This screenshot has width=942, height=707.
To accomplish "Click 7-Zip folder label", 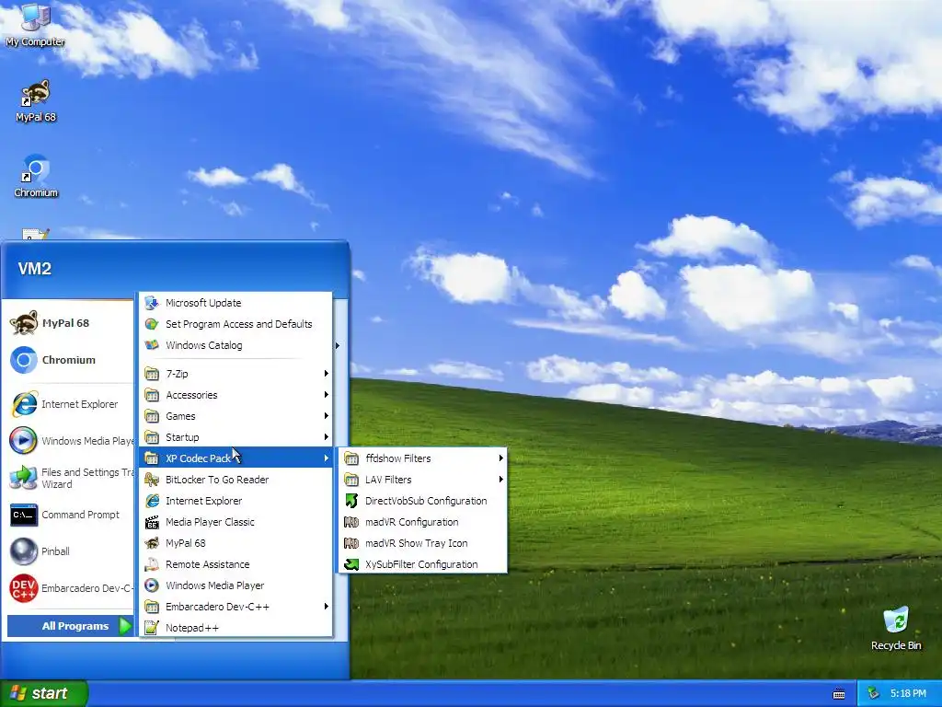I will click(177, 374).
